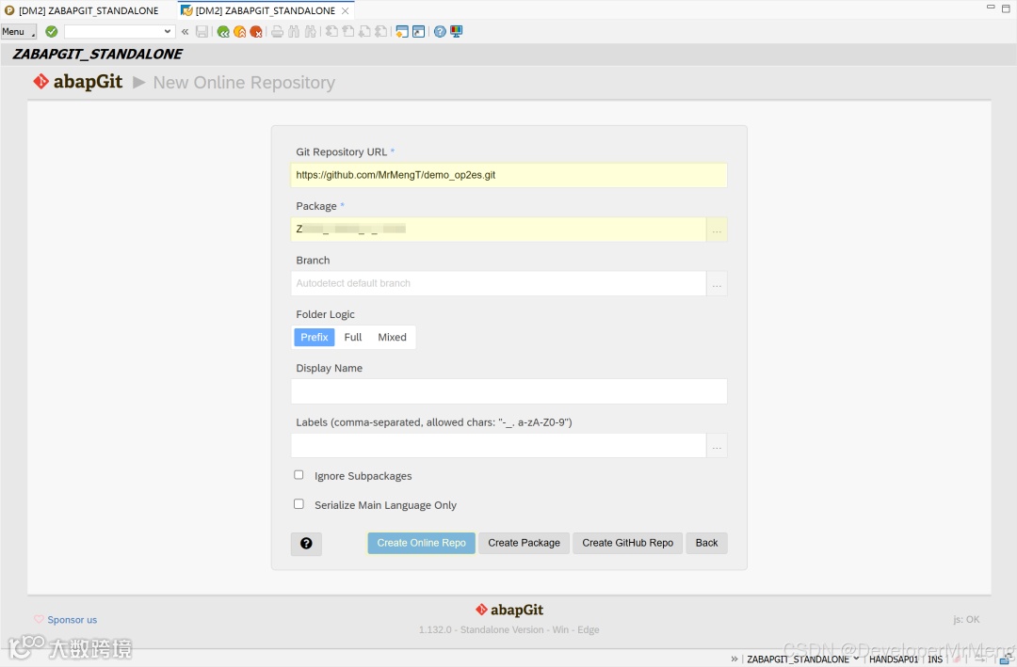Switch to the first ZABAPGIT_STANDALONE tab
Image resolution: width=1017 pixels, height=667 pixels.
82,10
